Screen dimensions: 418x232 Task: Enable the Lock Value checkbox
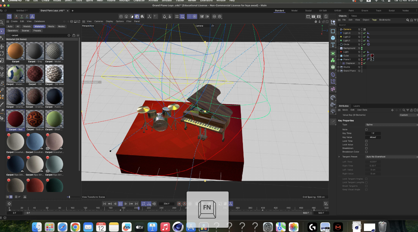(x=366, y=145)
